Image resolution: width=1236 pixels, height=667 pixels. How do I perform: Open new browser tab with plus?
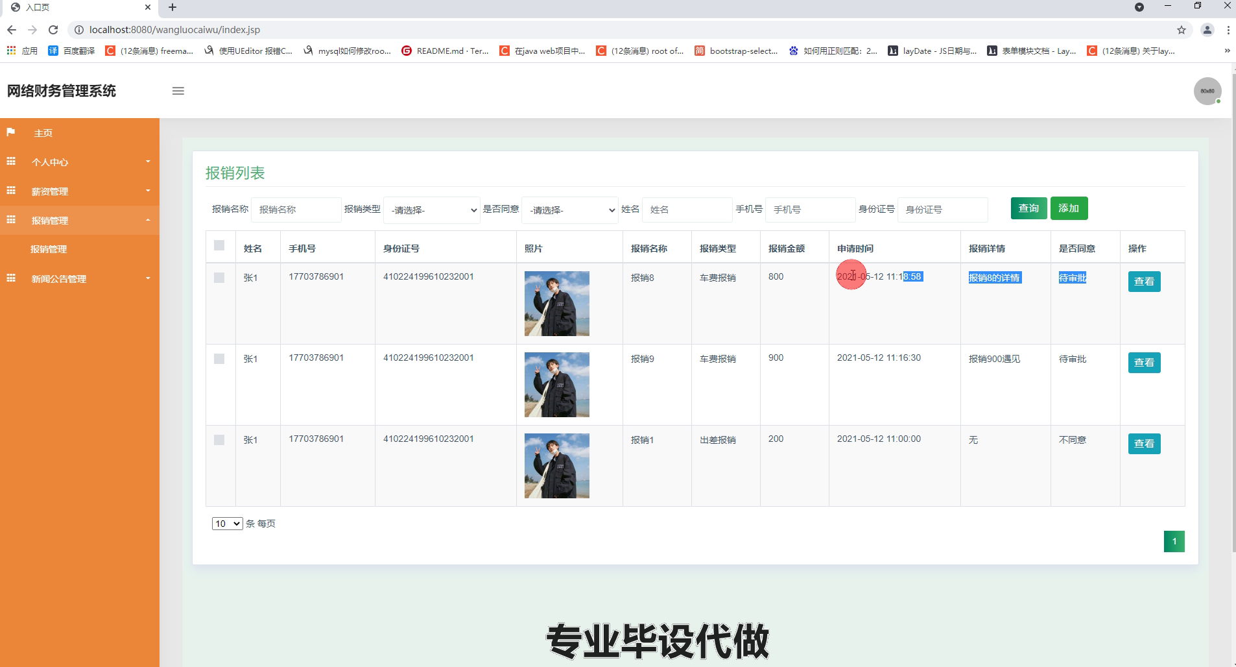tap(172, 7)
